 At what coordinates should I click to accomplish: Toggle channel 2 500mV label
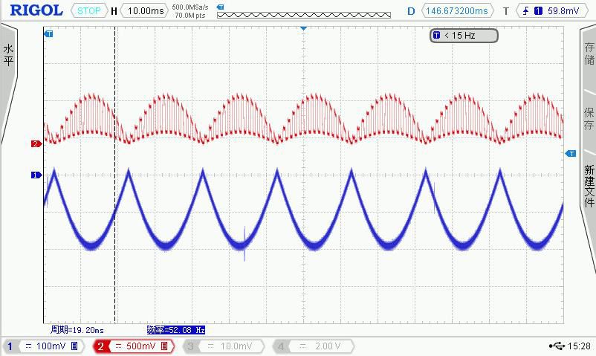point(142,346)
